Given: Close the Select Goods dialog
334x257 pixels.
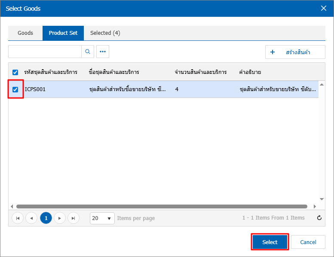Looking at the screenshot, I should tap(323, 8).
